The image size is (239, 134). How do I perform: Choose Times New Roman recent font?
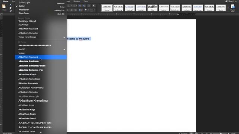(x=41, y=37)
